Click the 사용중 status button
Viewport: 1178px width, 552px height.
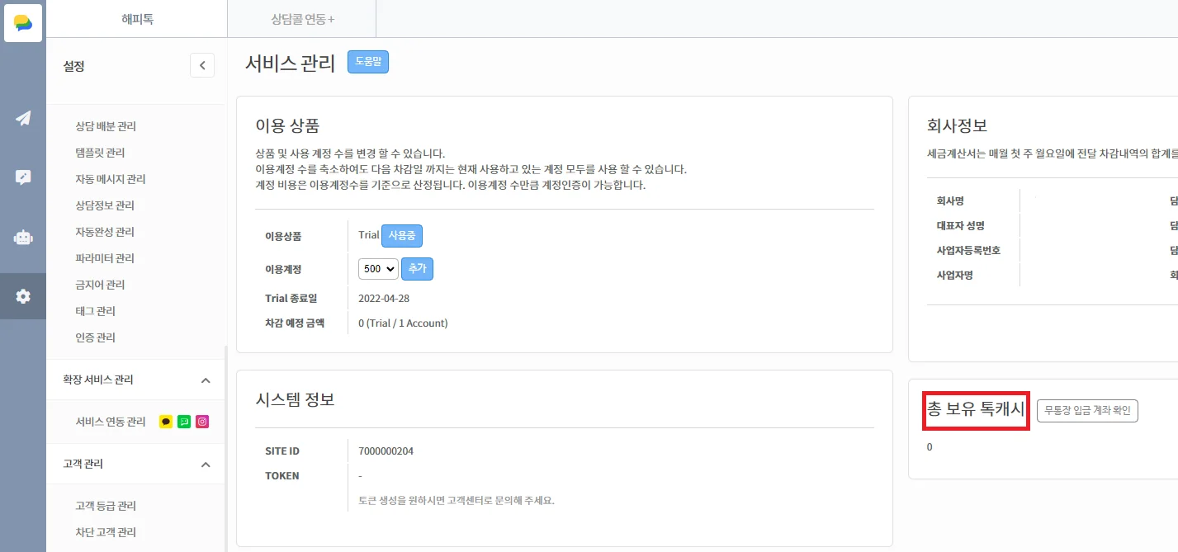click(402, 235)
